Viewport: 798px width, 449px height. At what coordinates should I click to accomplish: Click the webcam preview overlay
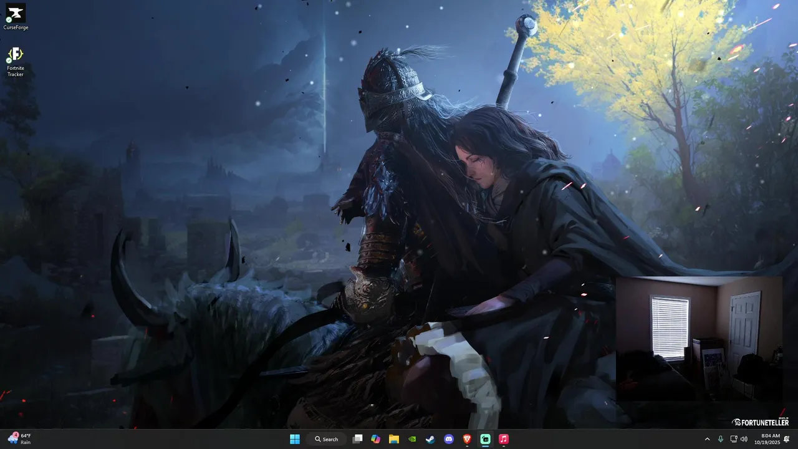coord(699,339)
